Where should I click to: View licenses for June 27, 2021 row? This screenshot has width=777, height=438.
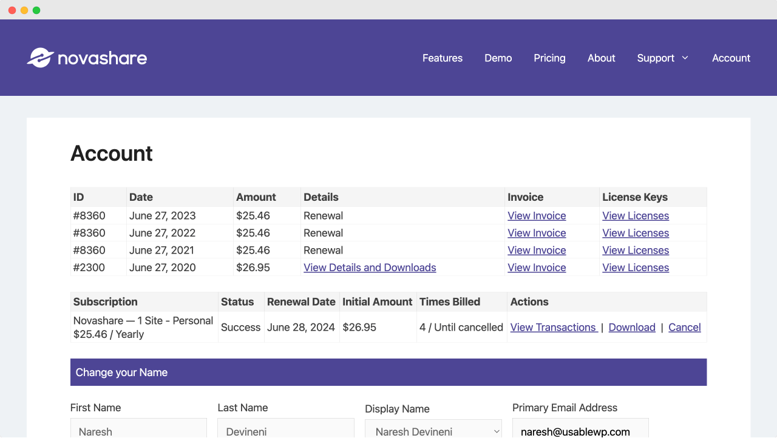point(636,251)
